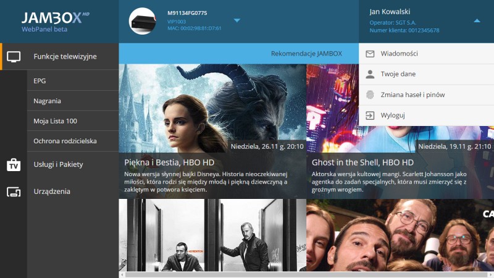Go to Nagrania in the sidebar
This screenshot has width=494, height=278.
tap(73, 101)
